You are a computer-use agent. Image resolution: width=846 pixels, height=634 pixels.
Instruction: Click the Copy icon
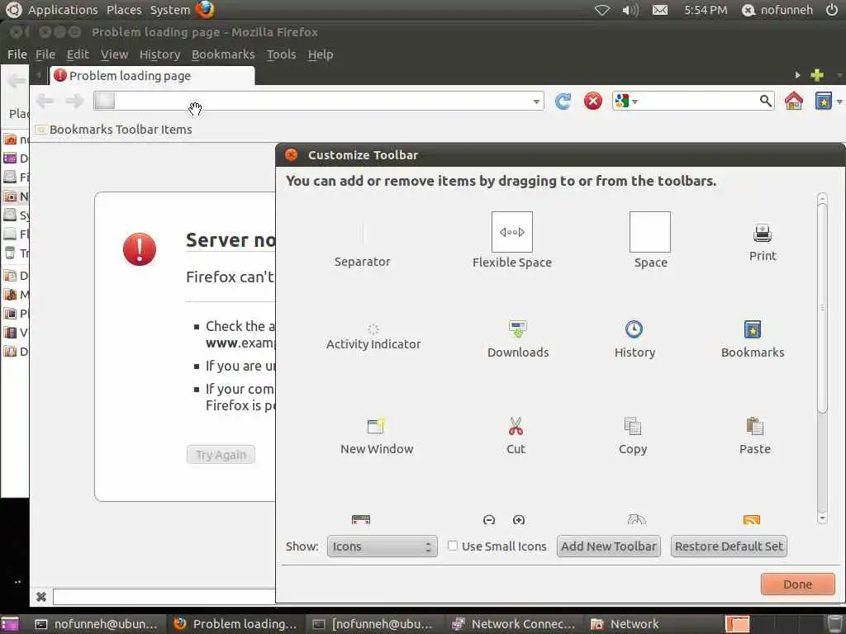(632, 426)
